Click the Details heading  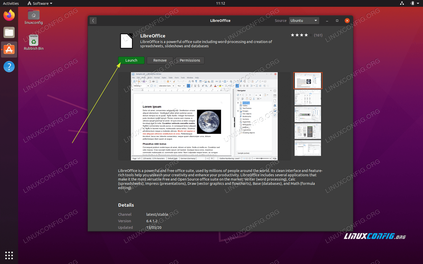point(126,205)
